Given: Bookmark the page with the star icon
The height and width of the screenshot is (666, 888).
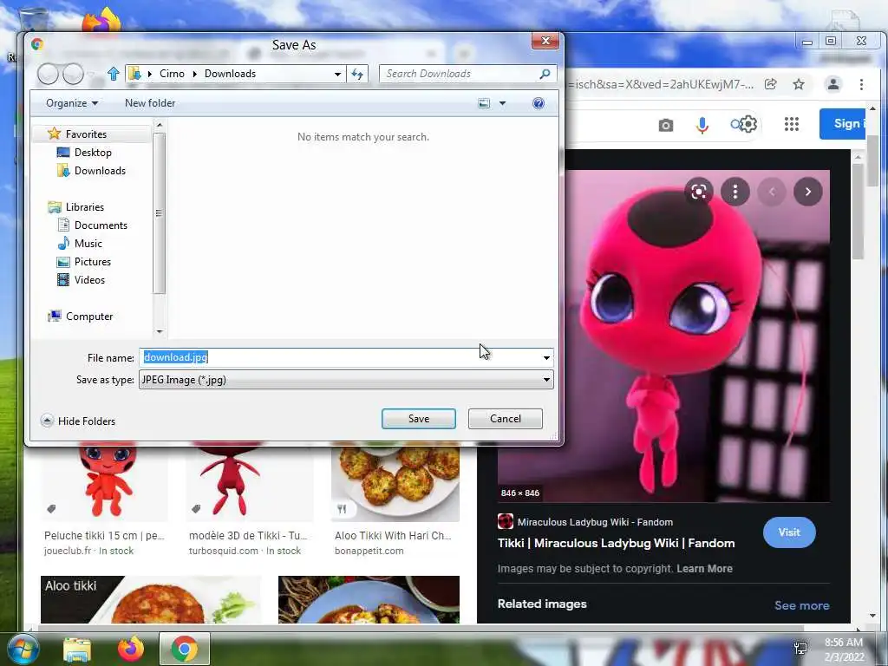Looking at the screenshot, I should click(x=799, y=84).
